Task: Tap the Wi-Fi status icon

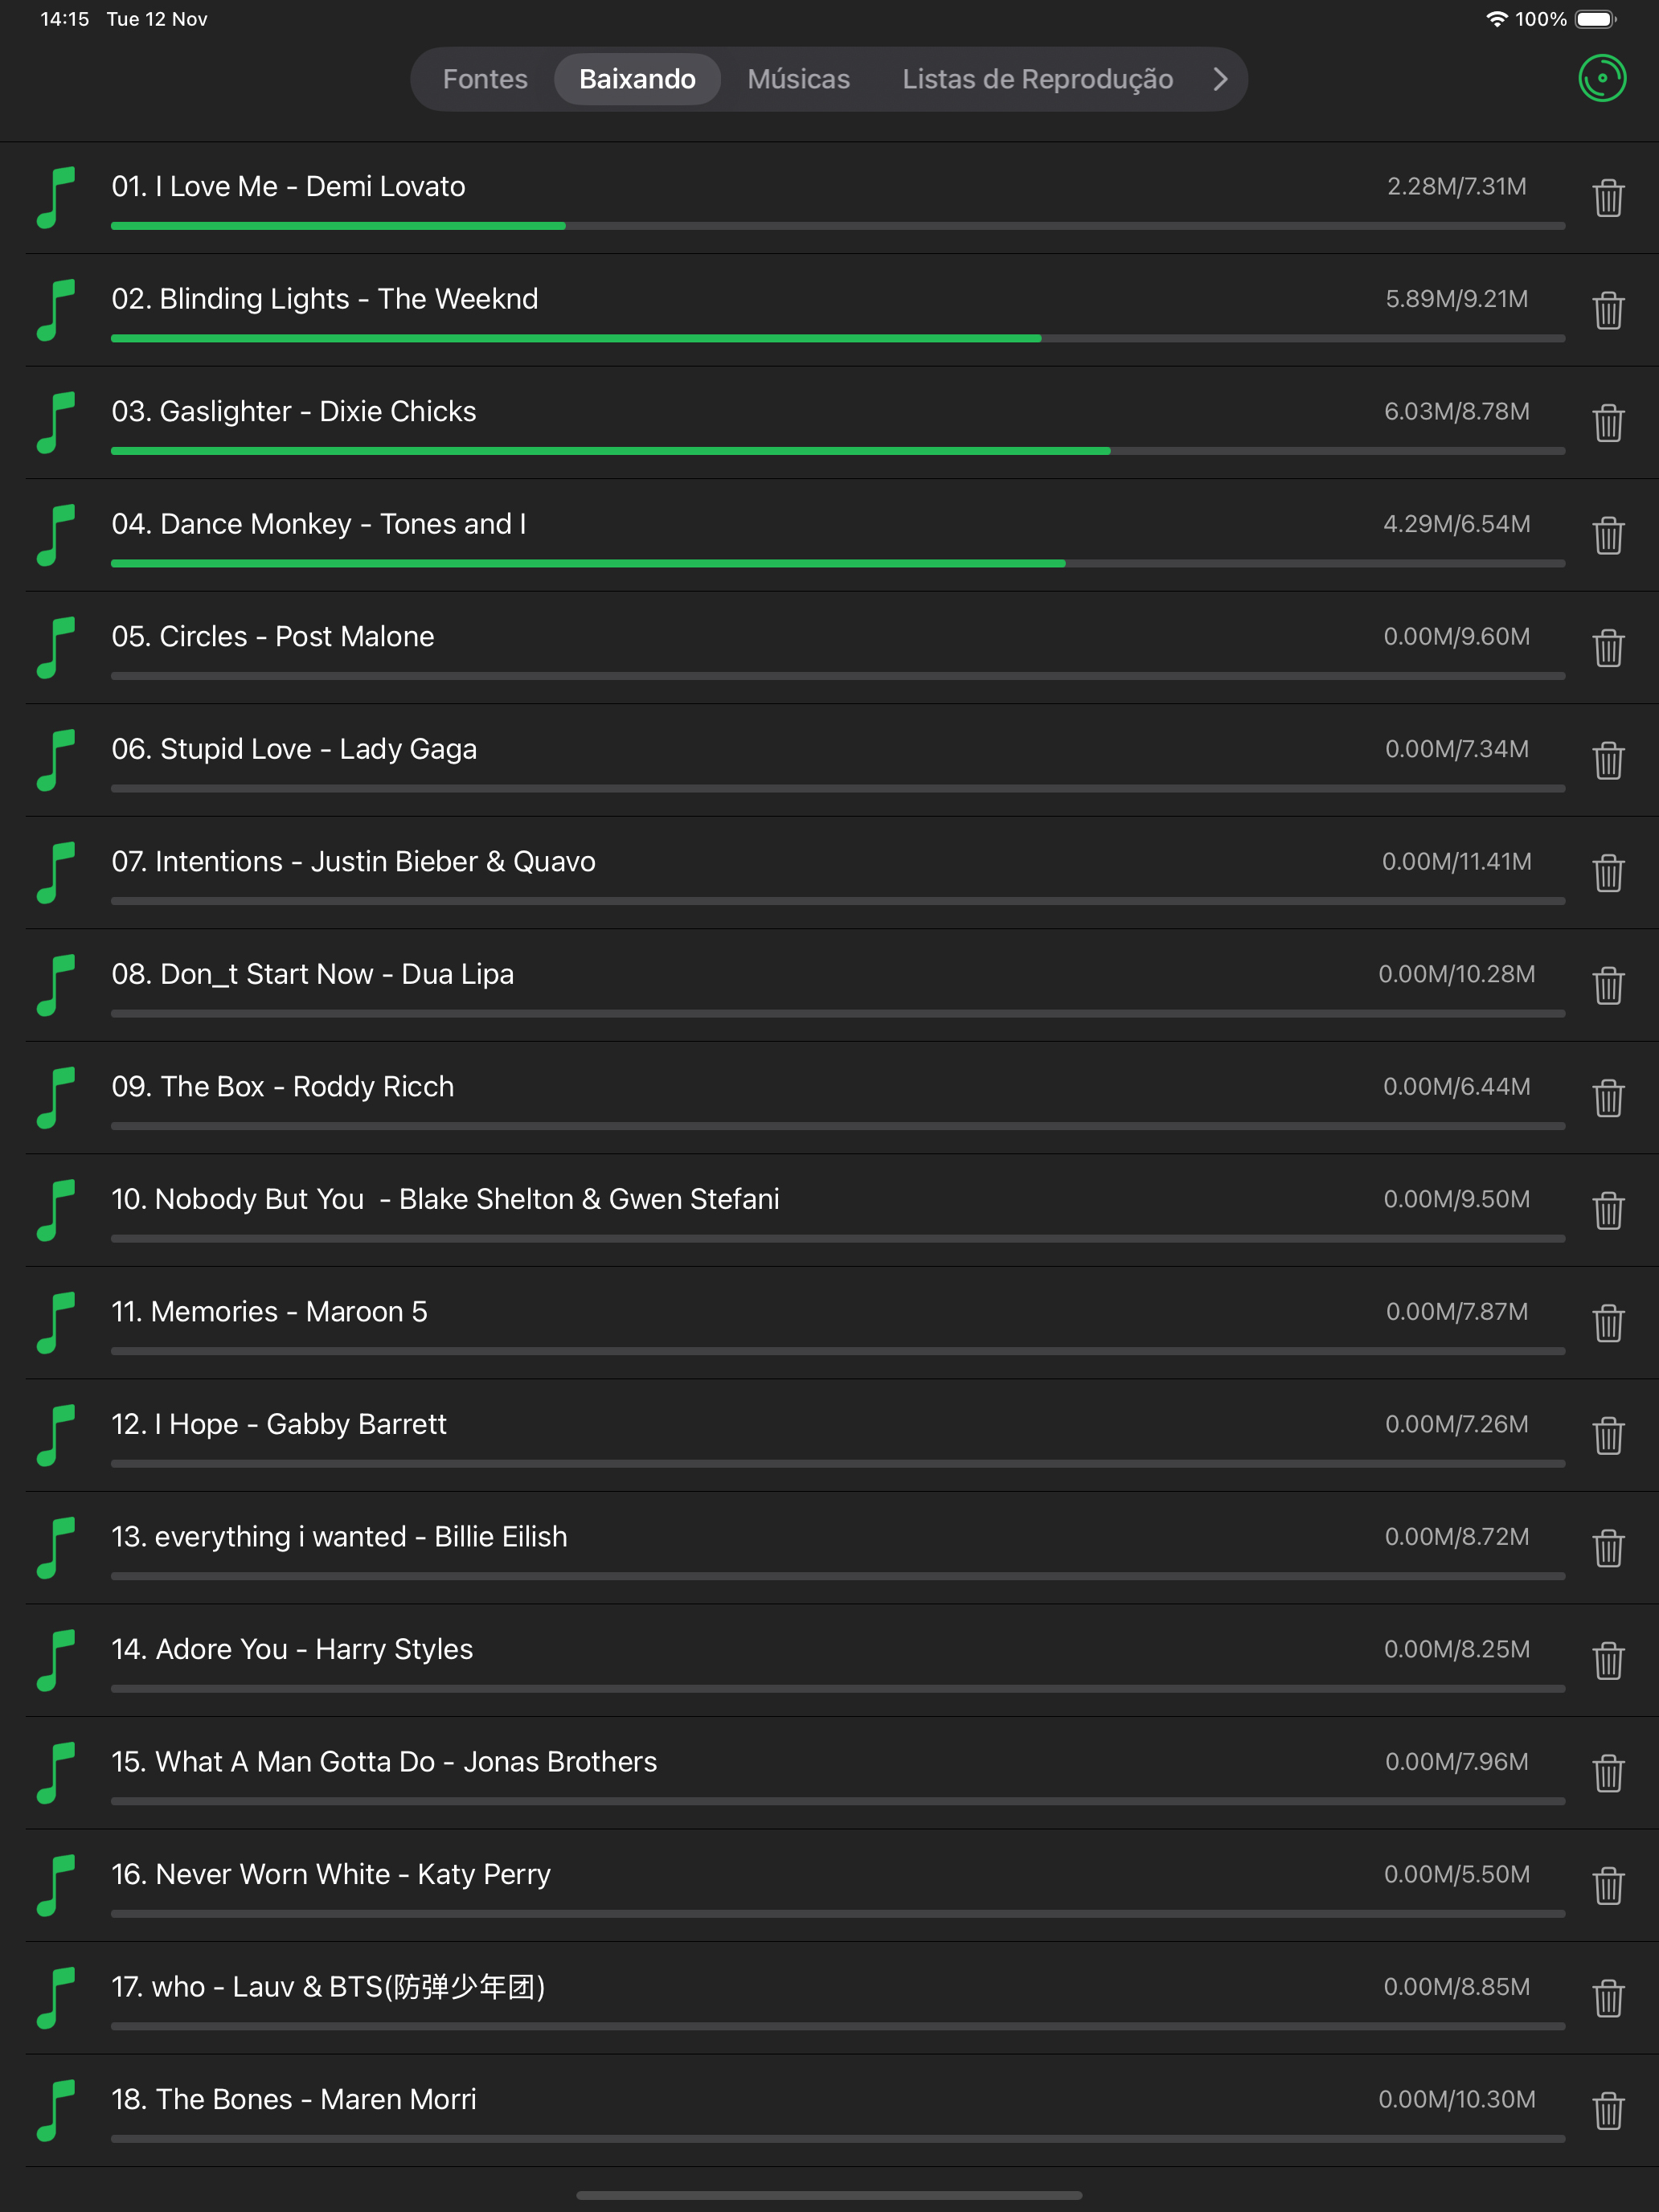Action: tap(1496, 19)
